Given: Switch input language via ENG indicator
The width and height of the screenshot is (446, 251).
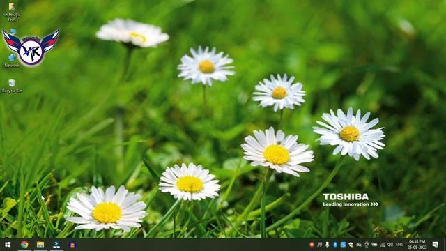Looking at the screenshot, I should [x=399, y=245].
